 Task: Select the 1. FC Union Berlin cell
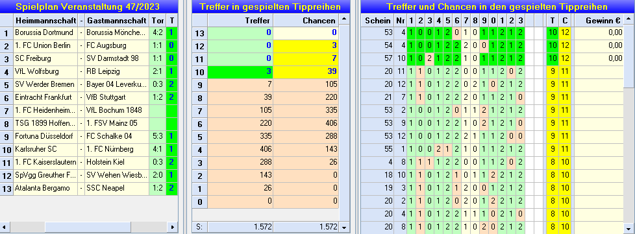pyautogui.click(x=45, y=45)
